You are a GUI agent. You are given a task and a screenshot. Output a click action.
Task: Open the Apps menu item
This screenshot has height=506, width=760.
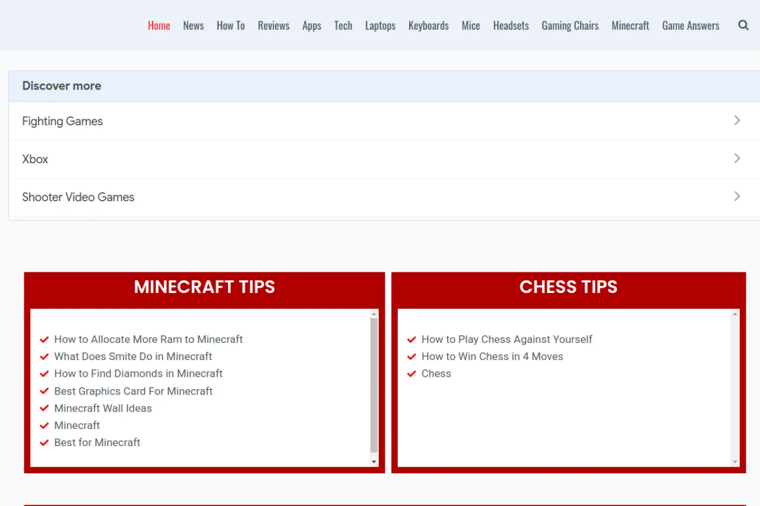tap(312, 26)
